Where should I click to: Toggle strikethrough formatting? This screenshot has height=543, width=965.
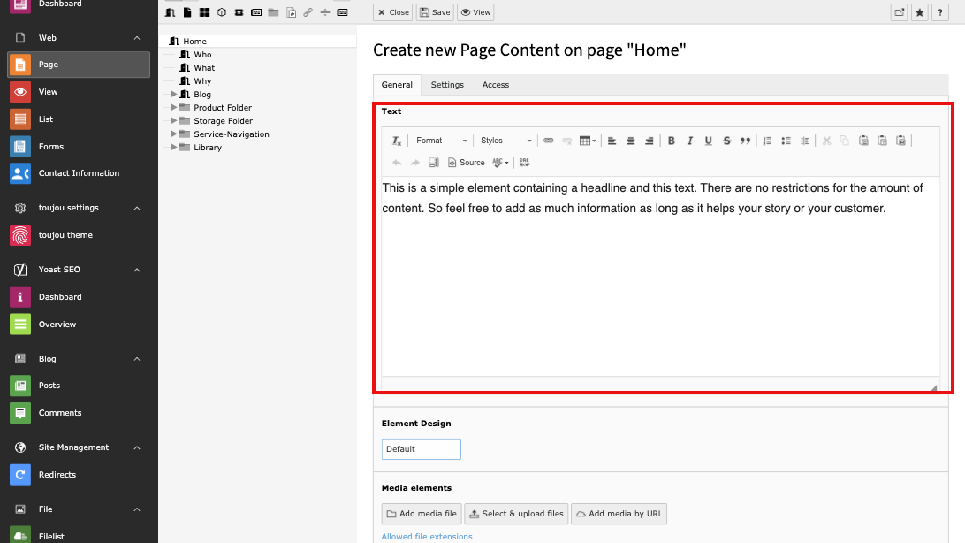coord(726,141)
